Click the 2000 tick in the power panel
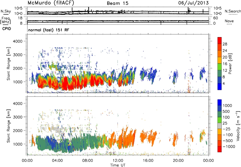Image resolution: width=241 pixels, height=167 pixels. [x=18, y=68]
